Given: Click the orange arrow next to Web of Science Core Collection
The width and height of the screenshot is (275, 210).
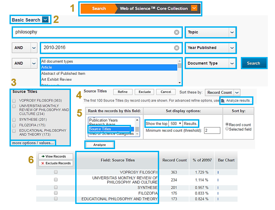Looking at the screenshot, I should [194, 8].
